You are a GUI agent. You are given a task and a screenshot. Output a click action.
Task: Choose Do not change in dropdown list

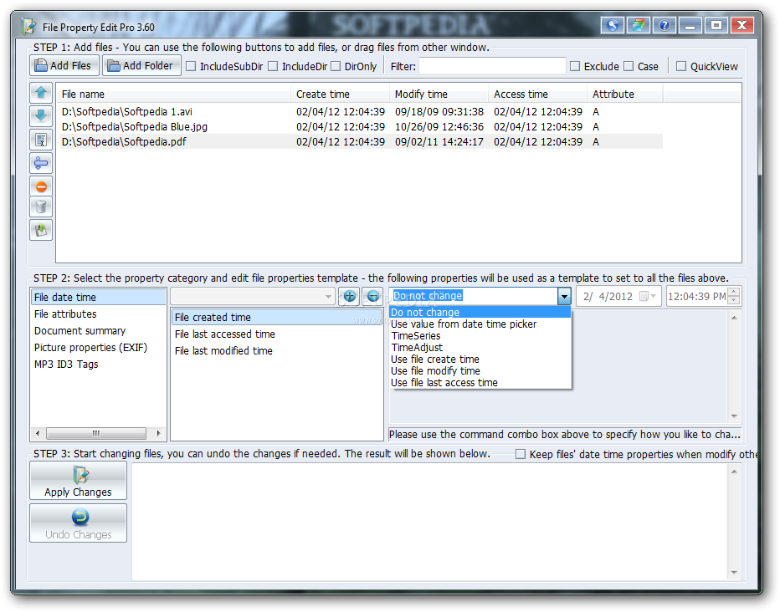click(x=480, y=313)
